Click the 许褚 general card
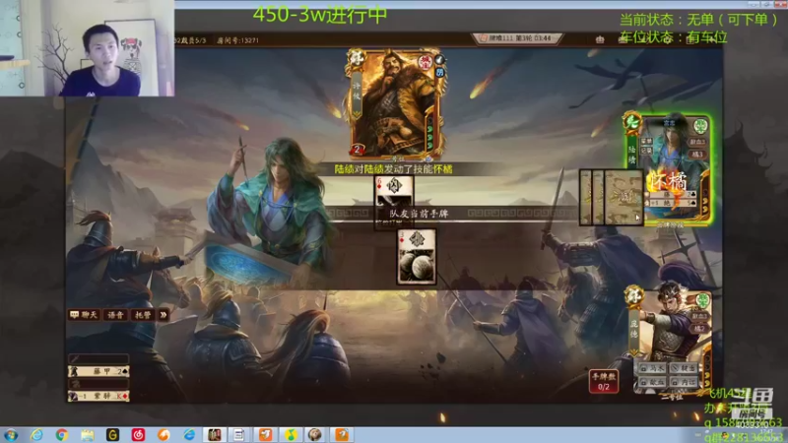This screenshot has height=443, width=788. pyautogui.click(x=396, y=104)
